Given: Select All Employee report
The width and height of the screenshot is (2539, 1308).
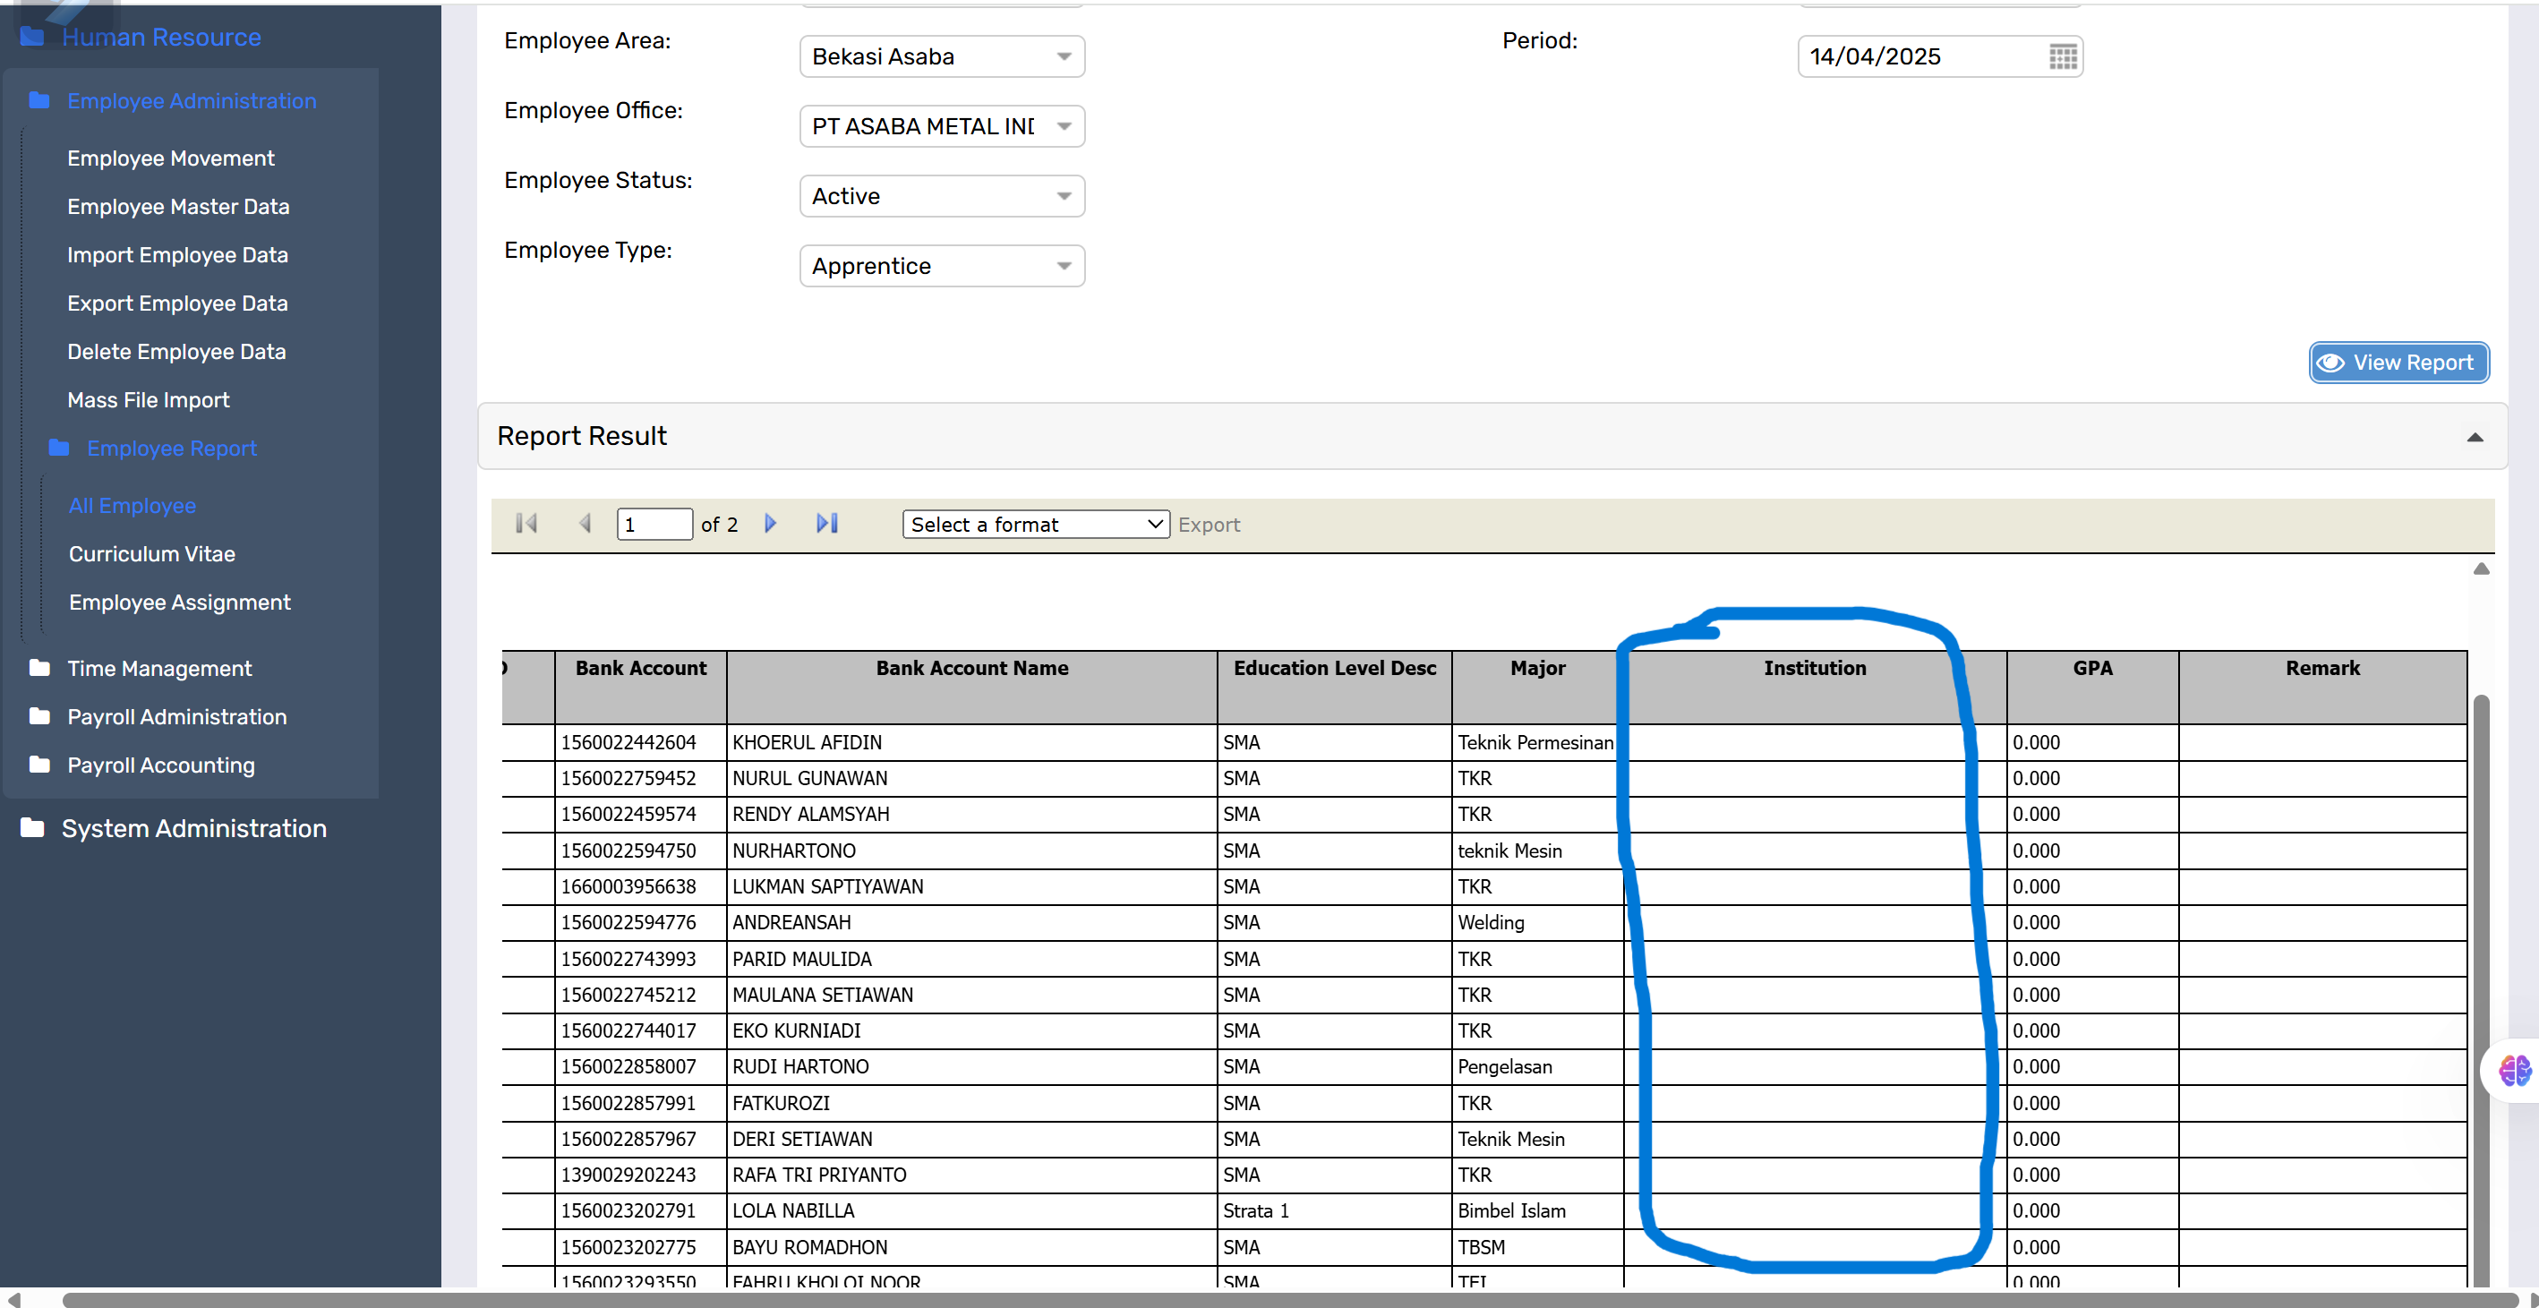Looking at the screenshot, I should pyautogui.click(x=133, y=506).
